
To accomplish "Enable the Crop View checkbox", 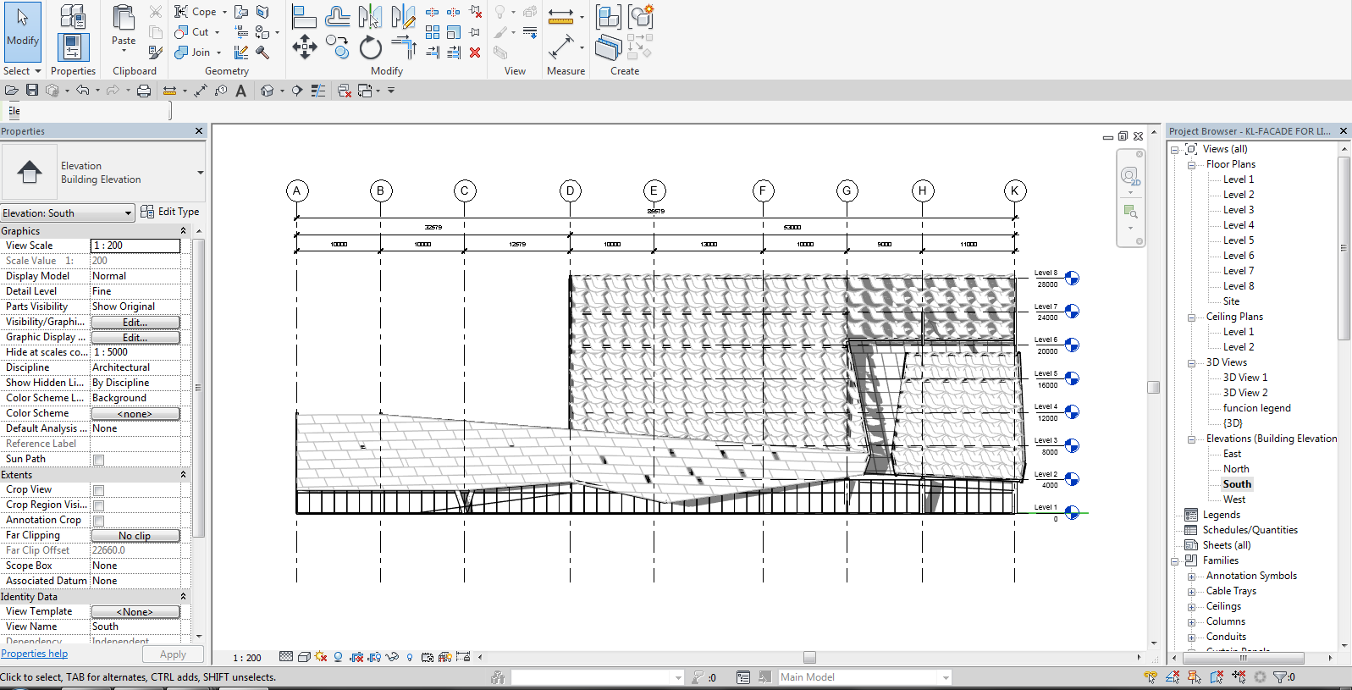I will coord(99,490).
